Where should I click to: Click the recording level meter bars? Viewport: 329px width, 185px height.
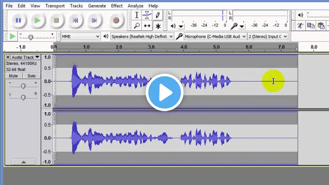coord(260,15)
